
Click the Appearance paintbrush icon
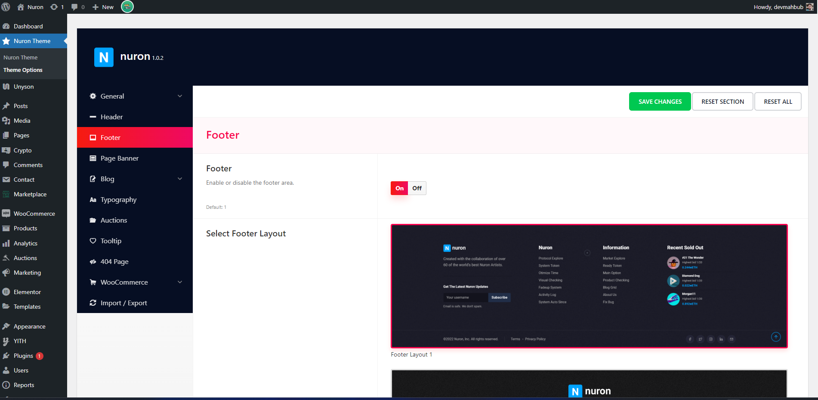6,326
